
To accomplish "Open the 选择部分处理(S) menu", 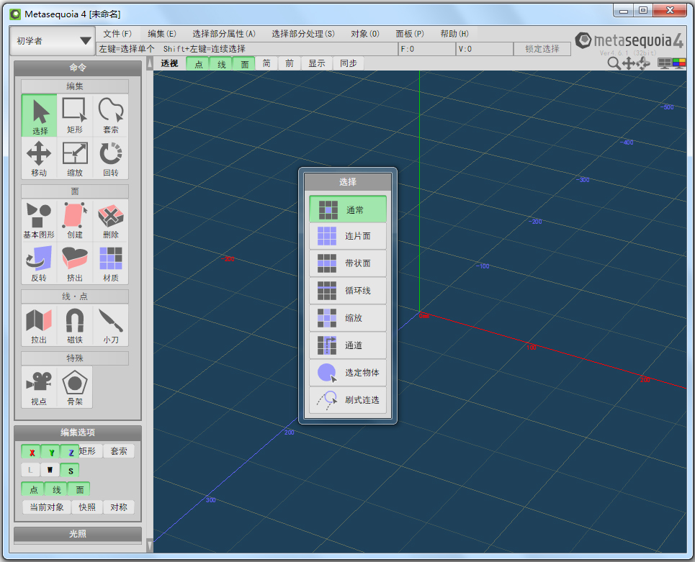I will [x=303, y=34].
